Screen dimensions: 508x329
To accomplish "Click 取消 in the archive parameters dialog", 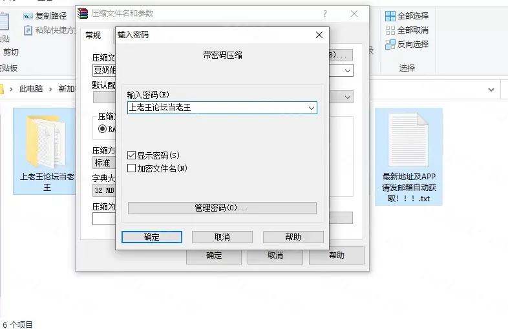I will coord(275,255).
